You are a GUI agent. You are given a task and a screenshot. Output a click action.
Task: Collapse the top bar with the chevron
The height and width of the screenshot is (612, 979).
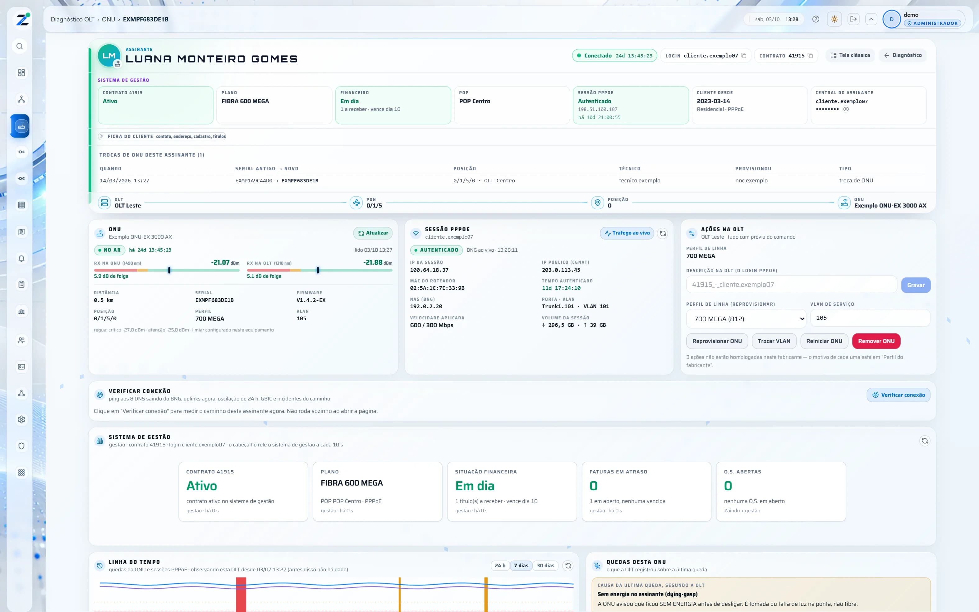[871, 19]
